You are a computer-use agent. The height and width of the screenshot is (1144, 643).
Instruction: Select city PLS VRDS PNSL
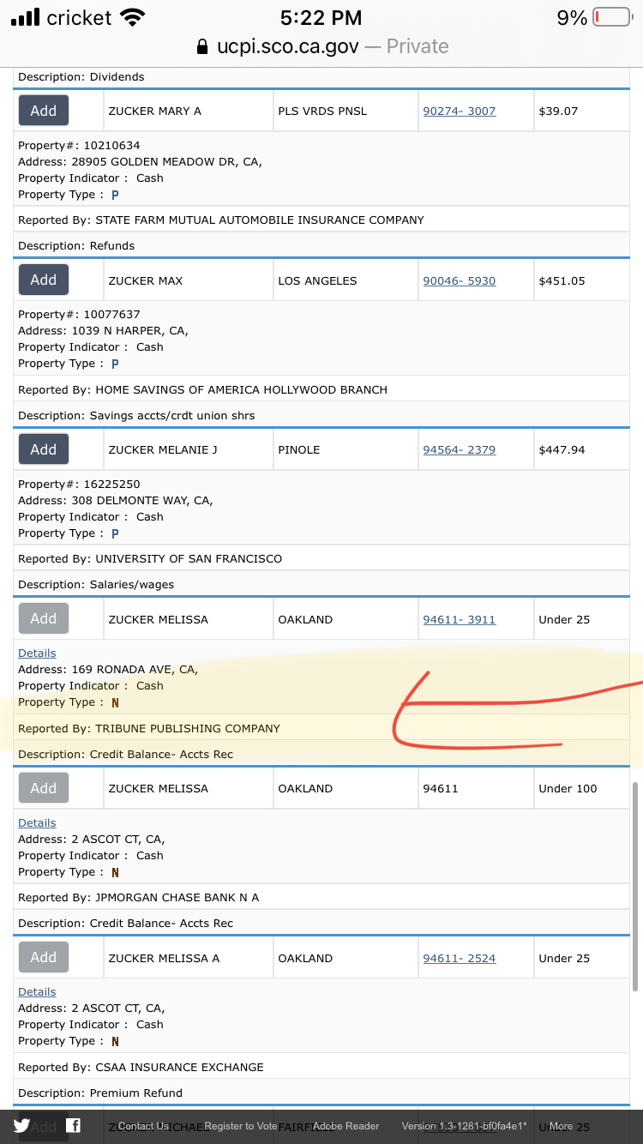point(322,111)
